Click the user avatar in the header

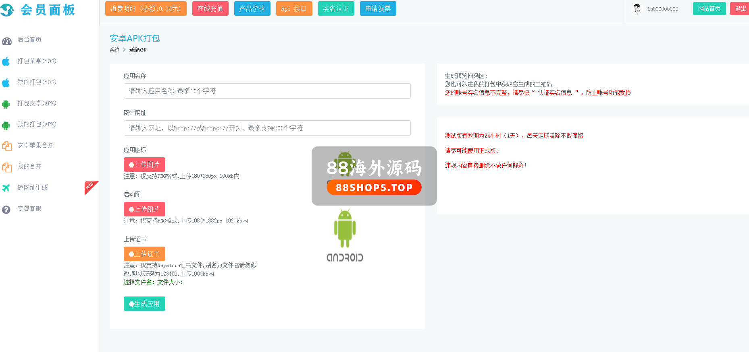(637, 9)
